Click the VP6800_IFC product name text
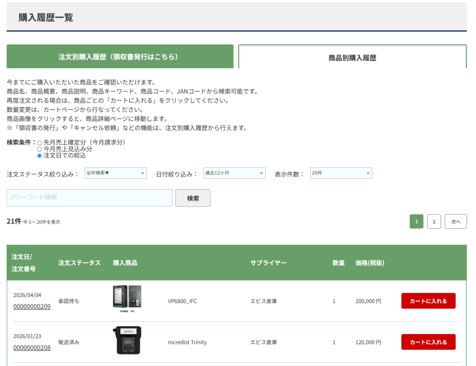This screenshot has height=366, width=476. [x=182, y=301]
